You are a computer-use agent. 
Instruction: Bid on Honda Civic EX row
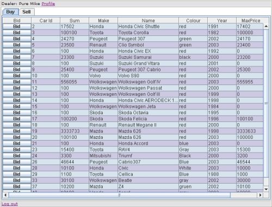pos(17,51)
